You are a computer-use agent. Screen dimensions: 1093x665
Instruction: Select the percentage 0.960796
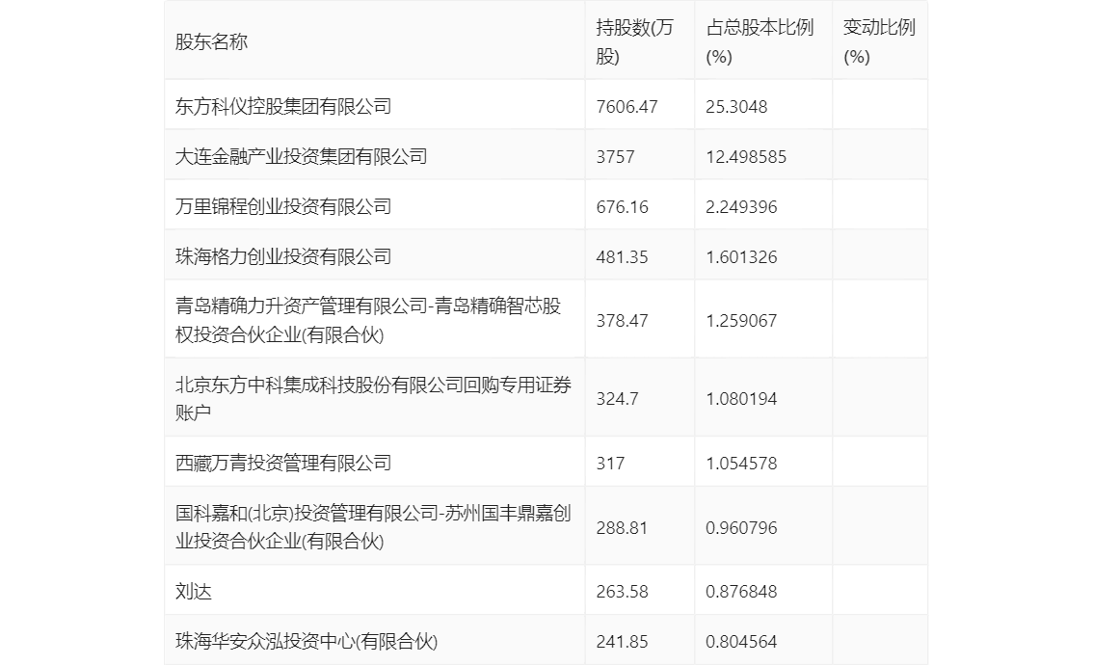tap(741, 528)
